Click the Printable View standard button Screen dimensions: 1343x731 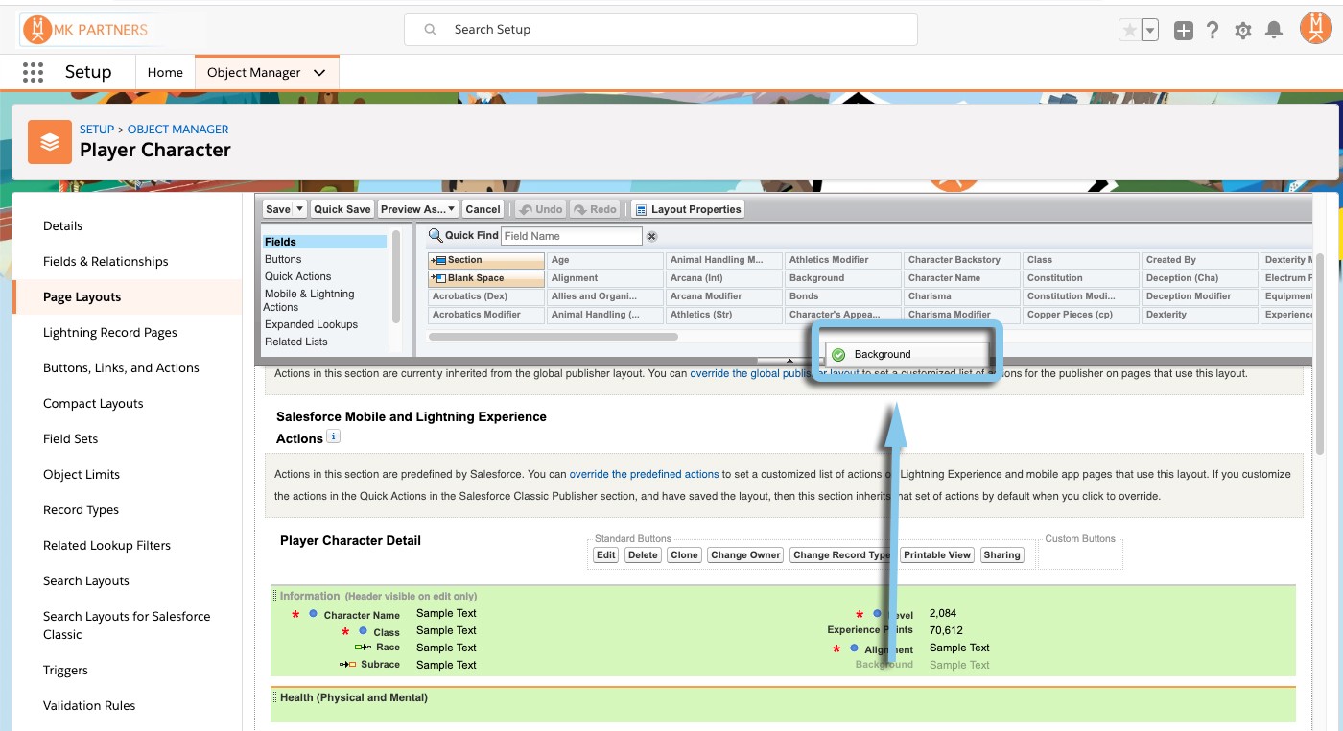coord(937,554)
